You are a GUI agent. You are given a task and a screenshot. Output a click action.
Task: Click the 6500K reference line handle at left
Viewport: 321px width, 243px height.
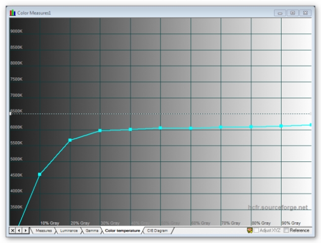10,114
